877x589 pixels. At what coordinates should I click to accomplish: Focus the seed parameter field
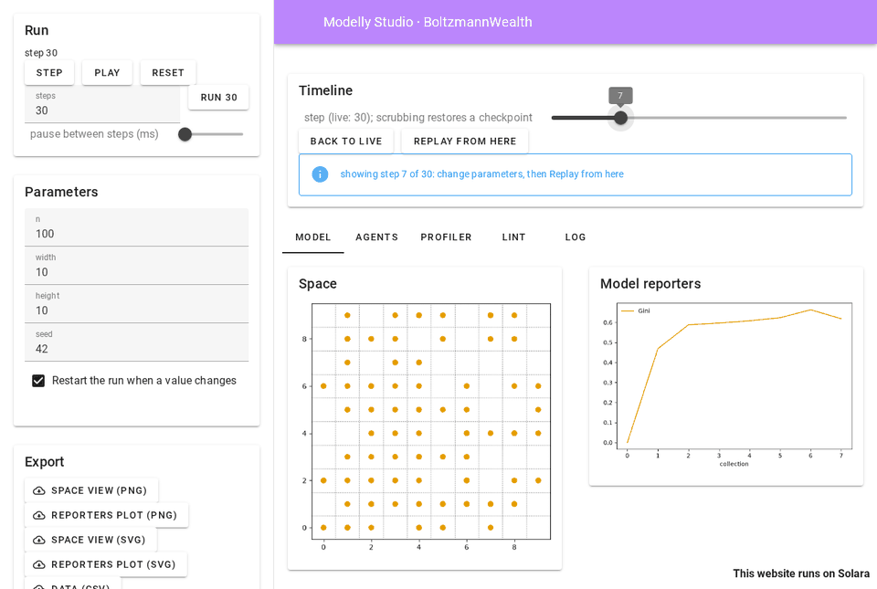(136, 342)
